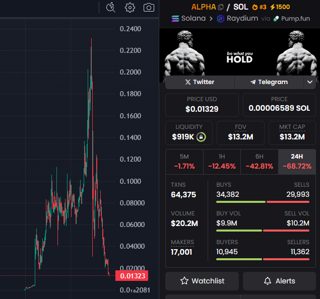Click the FDV $13.2M box

click(240, 133)
